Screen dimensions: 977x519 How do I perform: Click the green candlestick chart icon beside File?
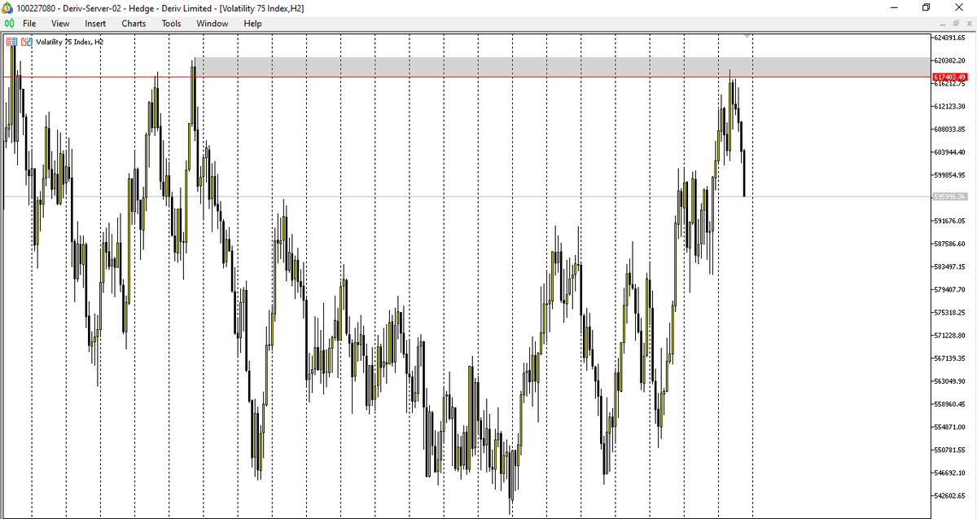[9, 24]
